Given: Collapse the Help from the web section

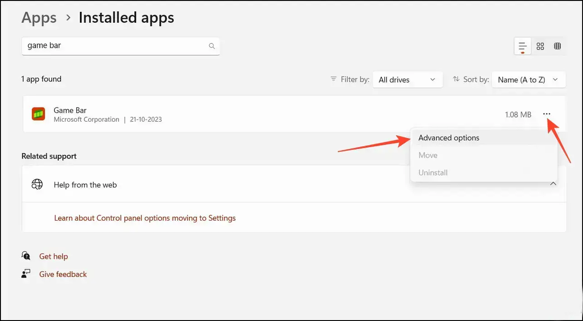Looking at the screenshot, I should click(x=553, y=184).
